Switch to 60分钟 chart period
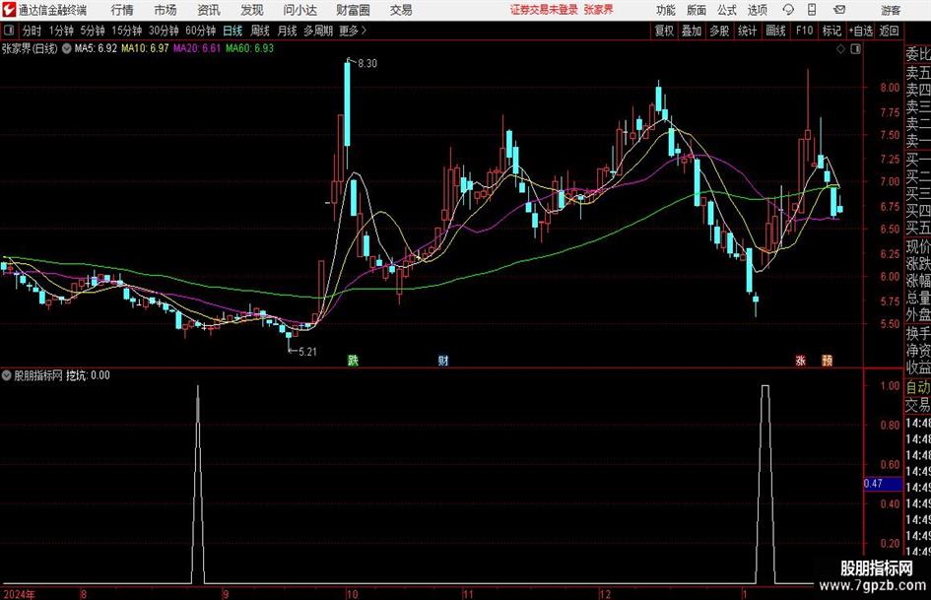The height and width of the screenshot is (600, 931). coord(201,31)
